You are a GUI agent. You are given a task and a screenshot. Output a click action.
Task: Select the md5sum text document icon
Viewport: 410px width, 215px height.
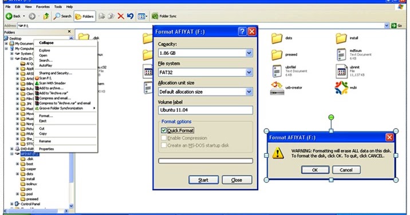(x=341, y=54)
